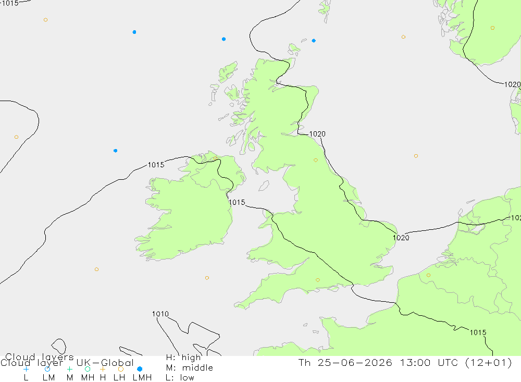Click the 1020 isobar label off East Anglia

pos(401,238)
